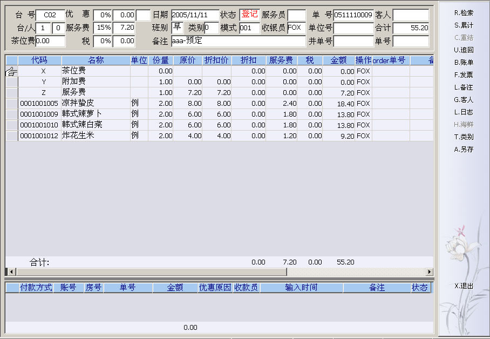Click the 房号 column header
The image size is (490, 339).
coord(93,287)
